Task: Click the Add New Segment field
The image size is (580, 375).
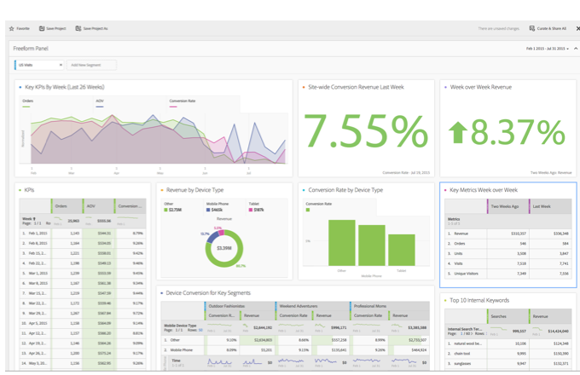Action: point(91,65)
